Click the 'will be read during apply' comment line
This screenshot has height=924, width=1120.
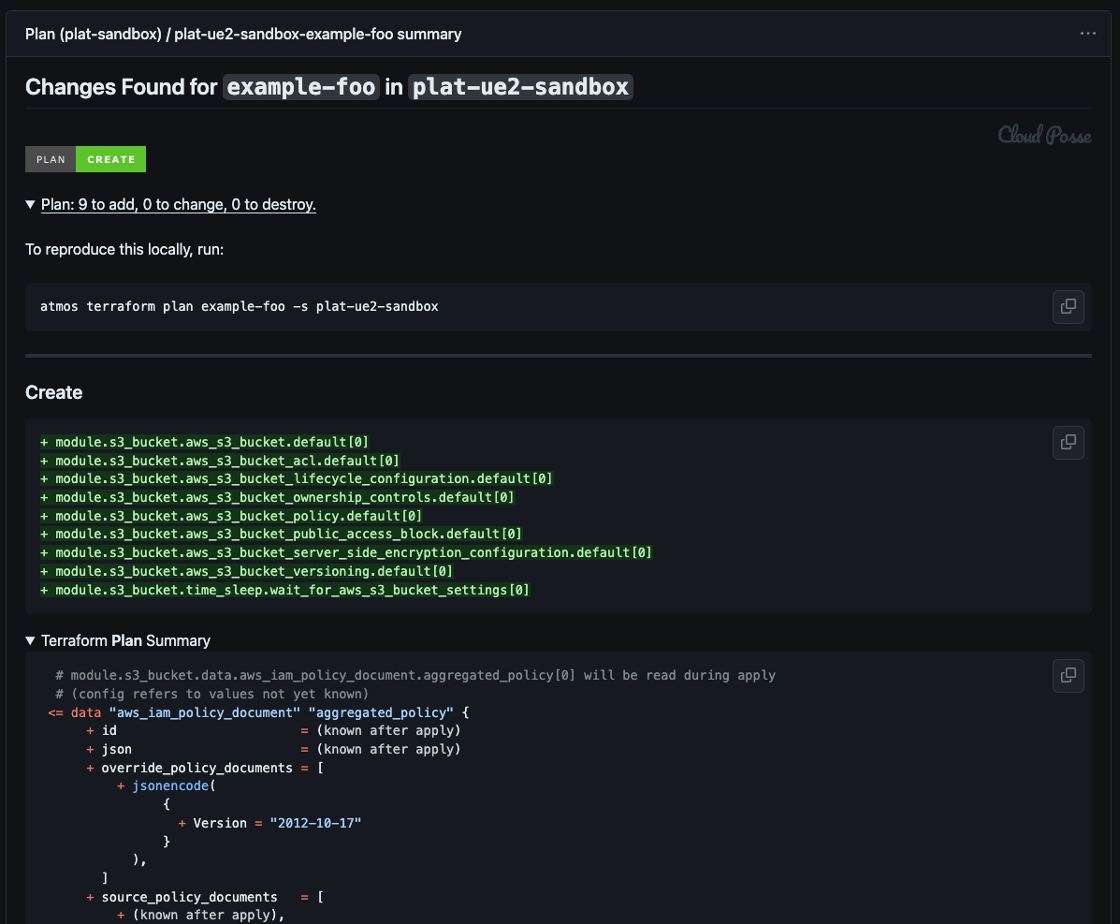pyautogui.click(x=415, y=675)
